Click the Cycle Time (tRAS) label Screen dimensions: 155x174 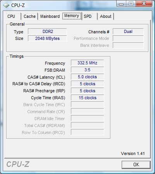click(48, 98)
